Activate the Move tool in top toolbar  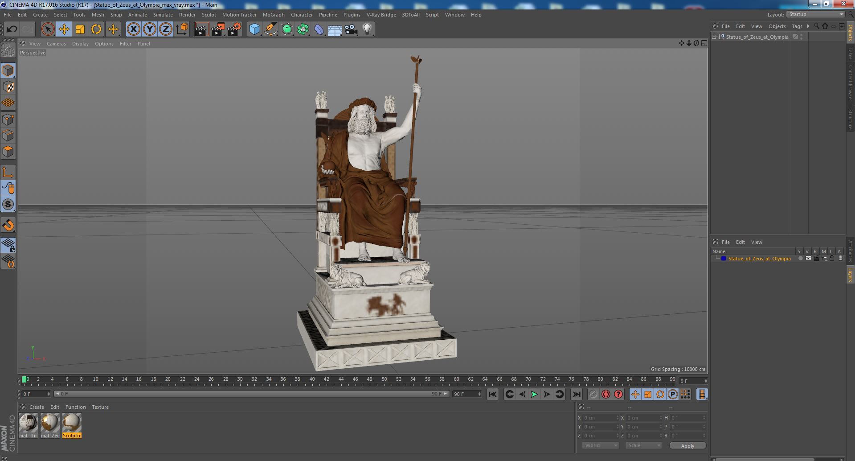pyautogui.click(x=64, y=29)
